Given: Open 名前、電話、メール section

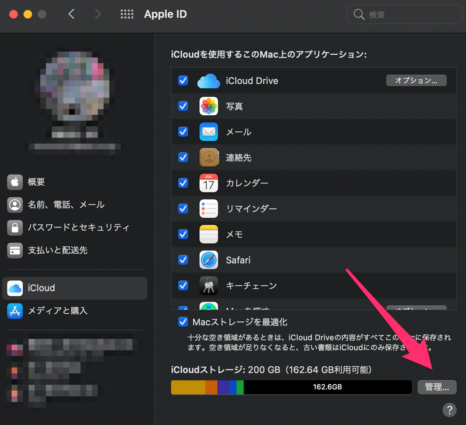Looking at the screenshot, I should coord(75,204).
